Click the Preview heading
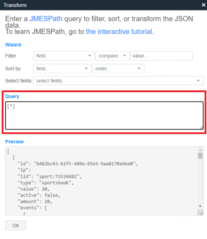This screenshot has width=207, height=239. (x=14, y=141)
